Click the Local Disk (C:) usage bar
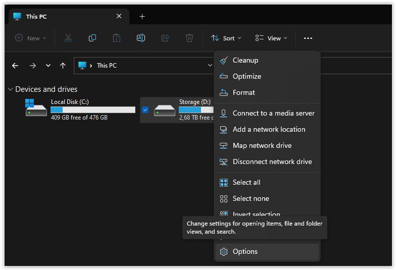396x270 pixels. coord(93,110)
